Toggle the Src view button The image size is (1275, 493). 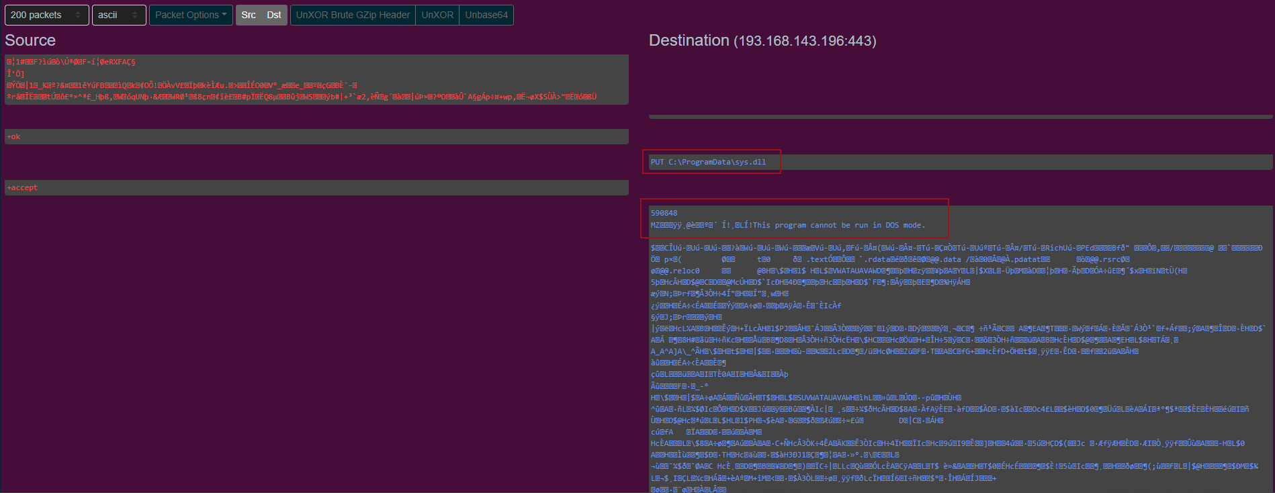click(x=249, y=15)
